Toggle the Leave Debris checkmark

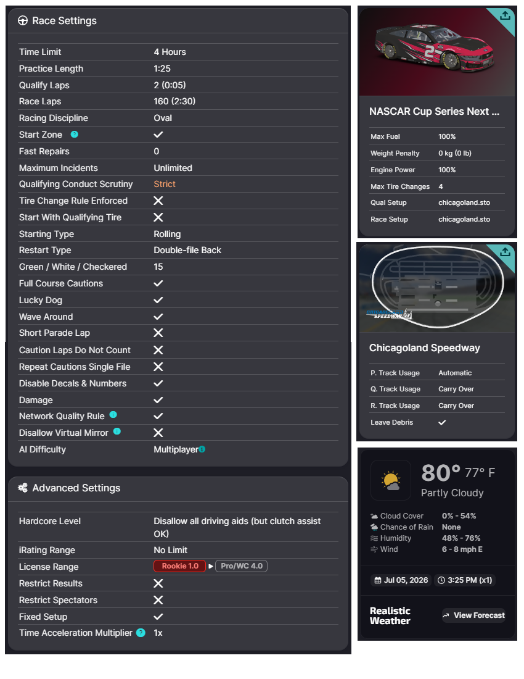click(x=442, y=422)
